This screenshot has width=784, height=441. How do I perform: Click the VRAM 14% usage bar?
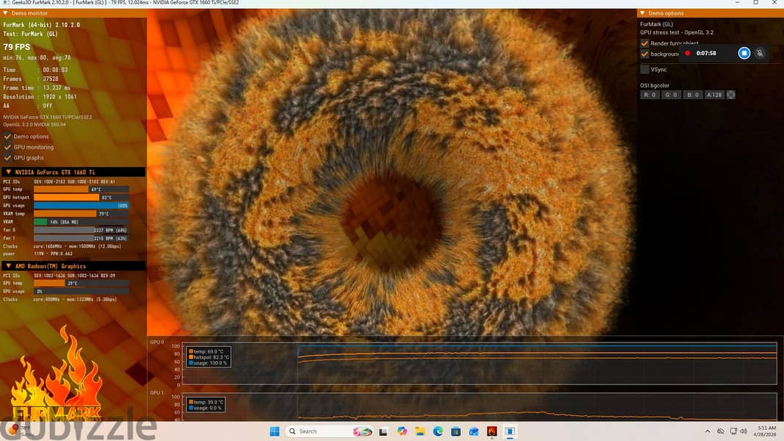click(x=81, y=222)
